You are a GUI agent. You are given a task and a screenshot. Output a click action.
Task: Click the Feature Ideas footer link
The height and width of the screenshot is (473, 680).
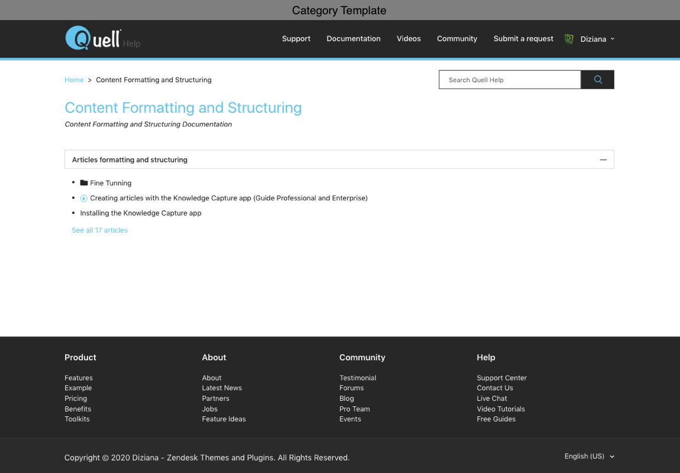(224, 419)
